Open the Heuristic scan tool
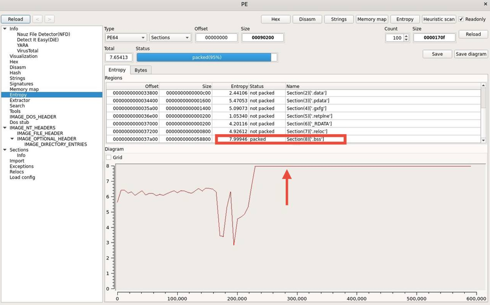This screenshot has width=490, height=305. coord(439,19)
